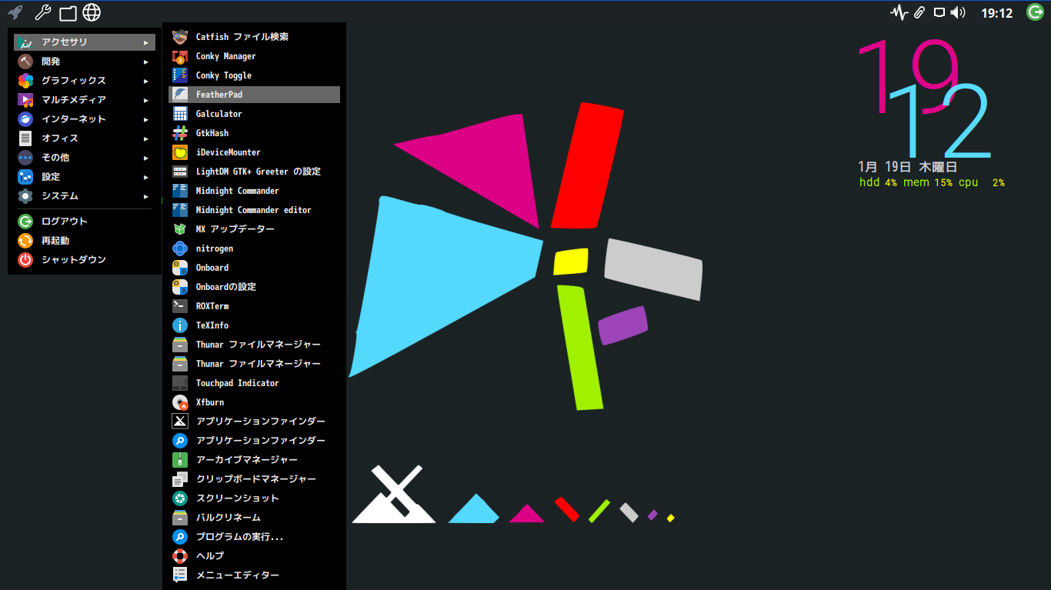Click the hdd 4% conky readout

click(x=878, y=182)
